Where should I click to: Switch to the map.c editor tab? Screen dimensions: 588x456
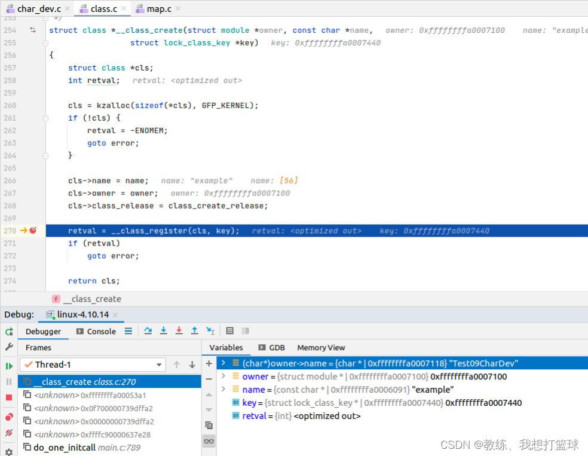tap(158, 8)
